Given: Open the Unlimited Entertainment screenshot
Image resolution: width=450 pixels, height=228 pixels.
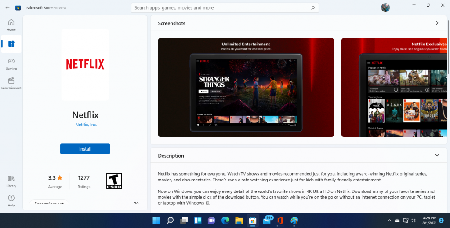Looking at the screenshot, I should pyautogui.click(x=246, y=88).
